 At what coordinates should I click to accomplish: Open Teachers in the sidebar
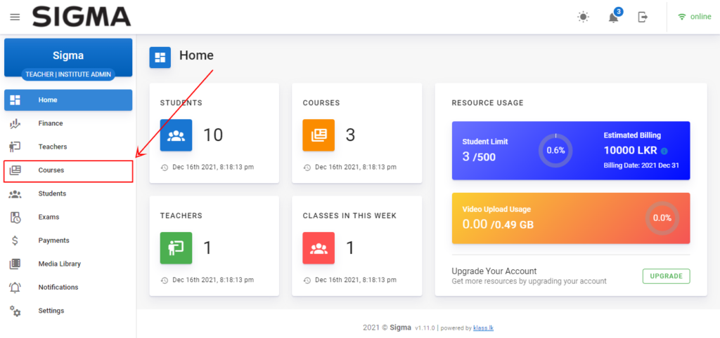[68, 147]
